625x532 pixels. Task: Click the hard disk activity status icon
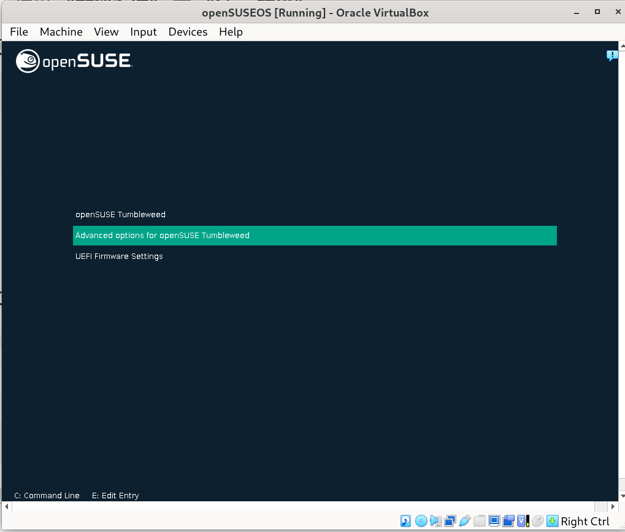(405, 521)
